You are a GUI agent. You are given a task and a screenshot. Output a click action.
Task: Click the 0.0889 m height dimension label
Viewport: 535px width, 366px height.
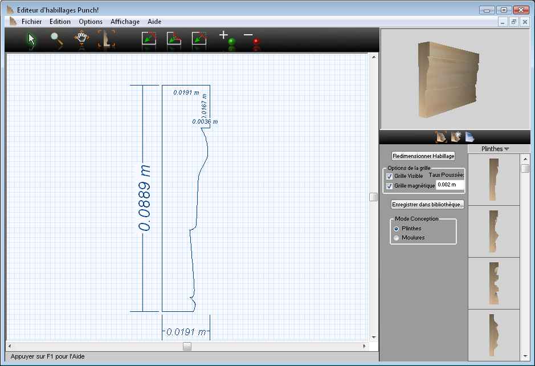point(144,198)
